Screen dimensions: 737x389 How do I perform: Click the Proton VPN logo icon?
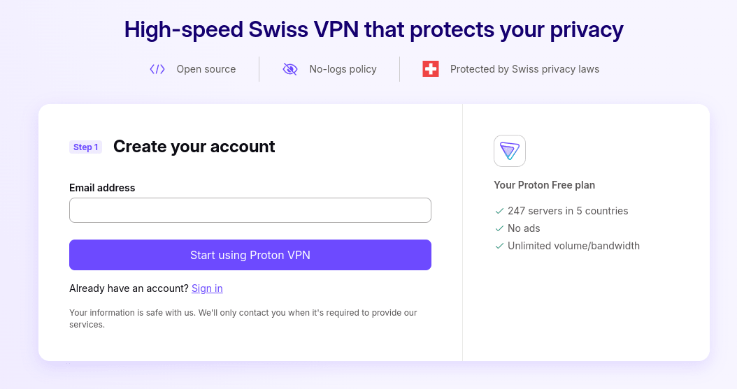(x=509, y=151)
